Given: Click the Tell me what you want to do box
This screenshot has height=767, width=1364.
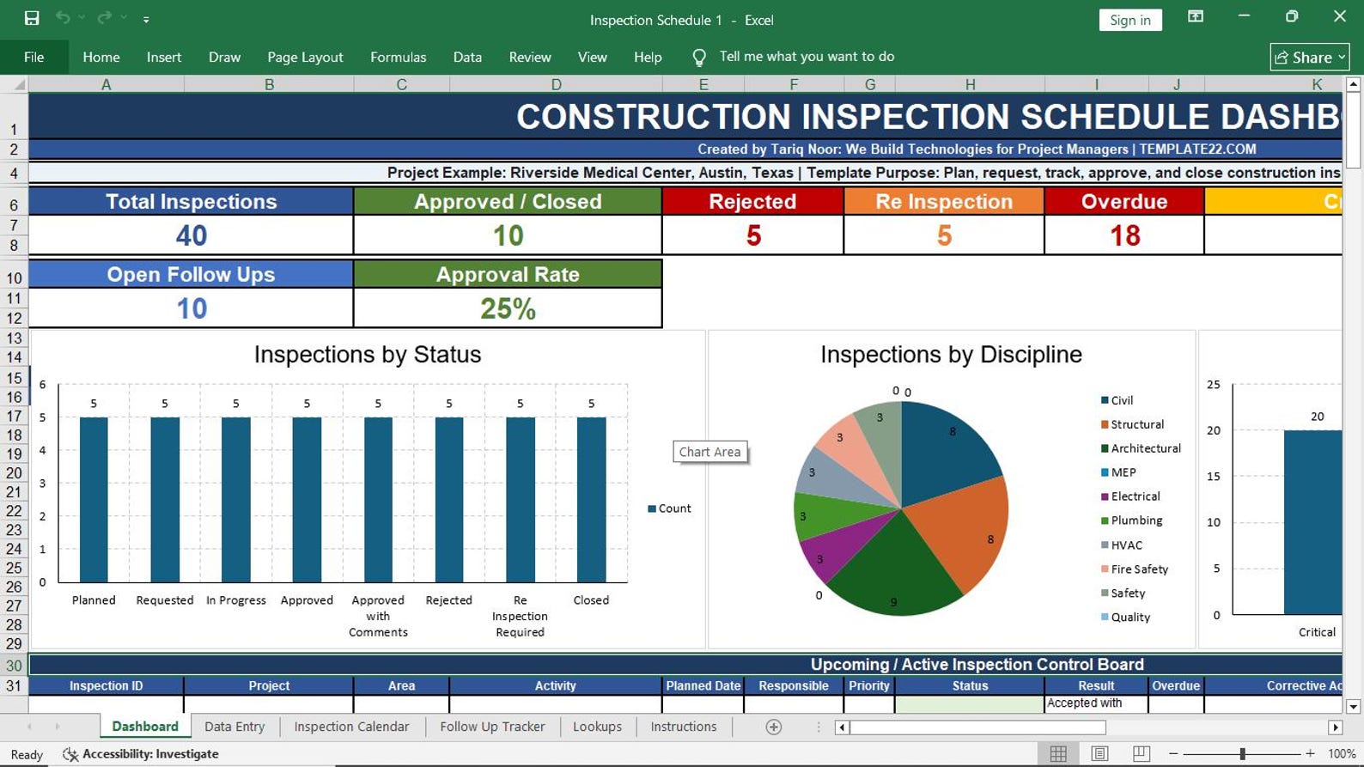Looking at the screenshot, I should (x=807, y=57).
